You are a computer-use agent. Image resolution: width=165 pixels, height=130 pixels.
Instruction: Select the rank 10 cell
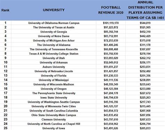pos(6,62)
